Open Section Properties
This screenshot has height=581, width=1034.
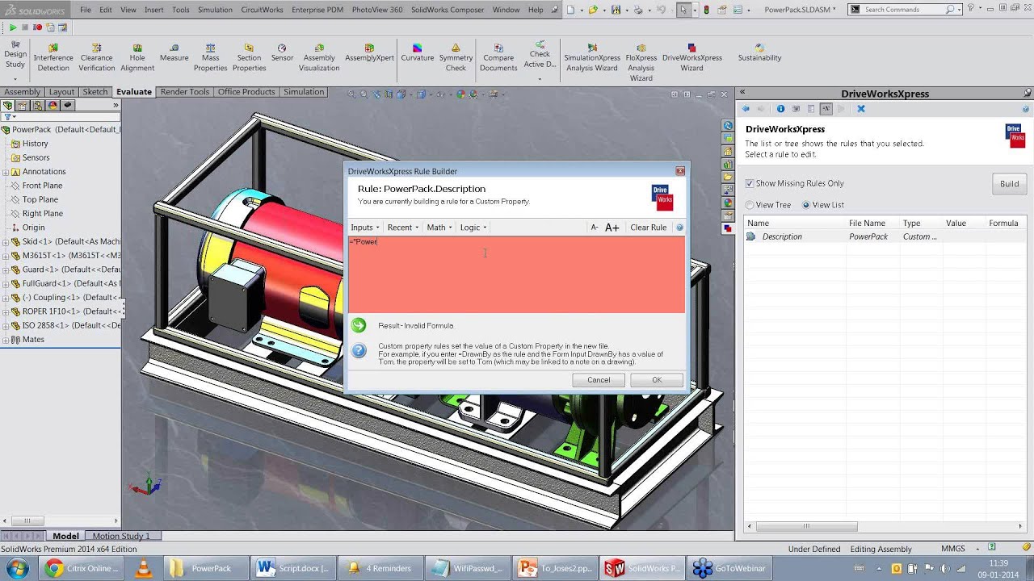(249, 57)
